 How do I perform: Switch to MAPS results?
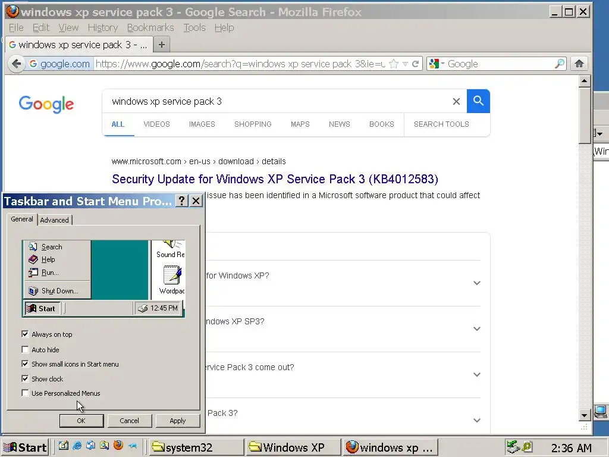(x=300, y=124)
